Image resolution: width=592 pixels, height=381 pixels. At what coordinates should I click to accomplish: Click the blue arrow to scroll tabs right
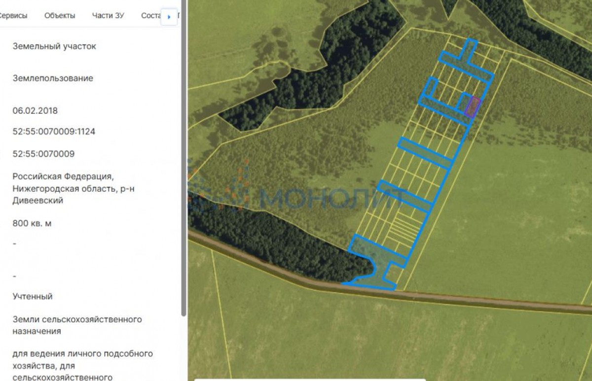[x=169, y=17]
